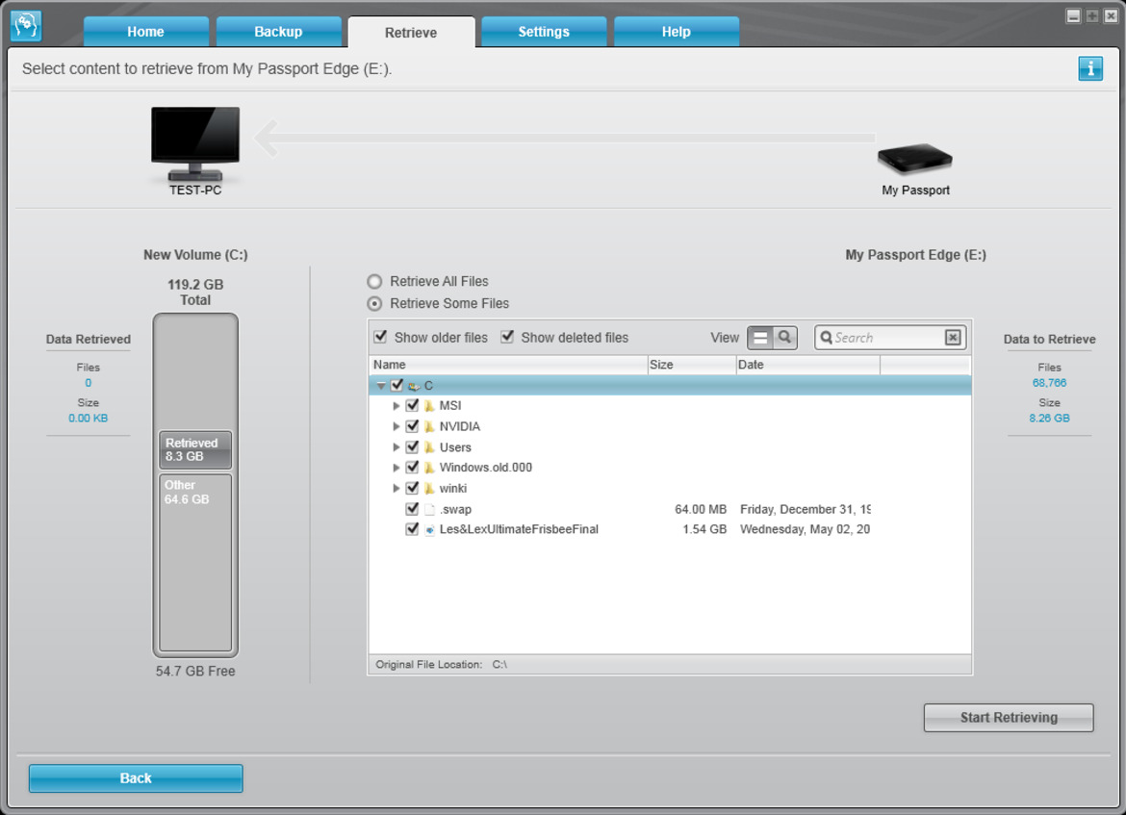
Task: Open the blue info icon
Action: pyautogui.click(x=1090, y=69)
